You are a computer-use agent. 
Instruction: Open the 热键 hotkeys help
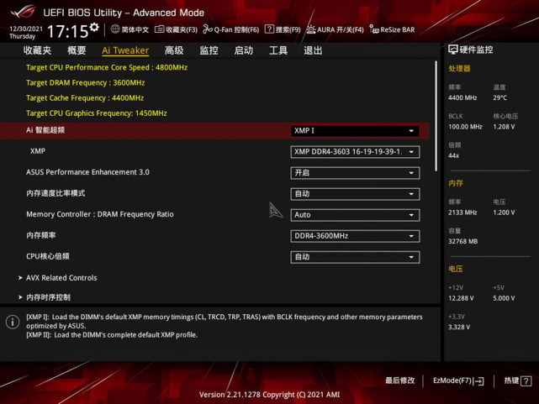(518, 380)
